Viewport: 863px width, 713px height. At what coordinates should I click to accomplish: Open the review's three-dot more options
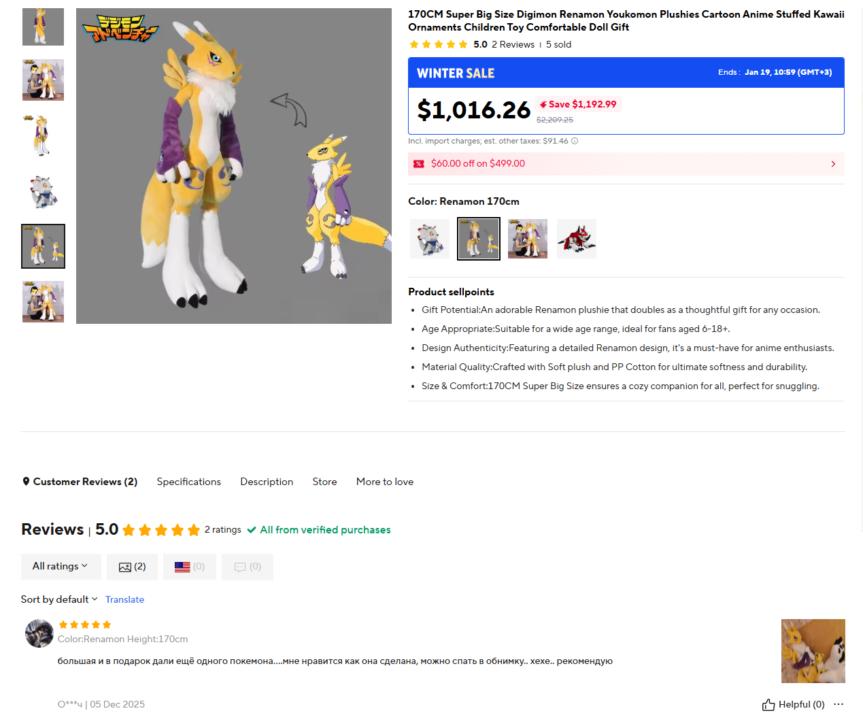tap(839, 705)
